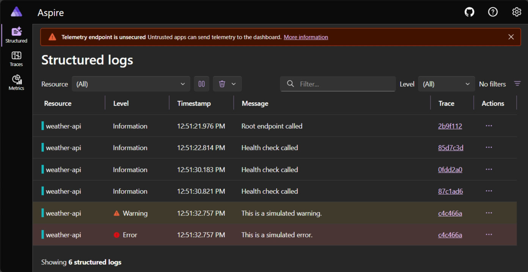Viewport: 528px width, 272px height.
Task: Open the Metrics sidebar view
Action: 16,81
